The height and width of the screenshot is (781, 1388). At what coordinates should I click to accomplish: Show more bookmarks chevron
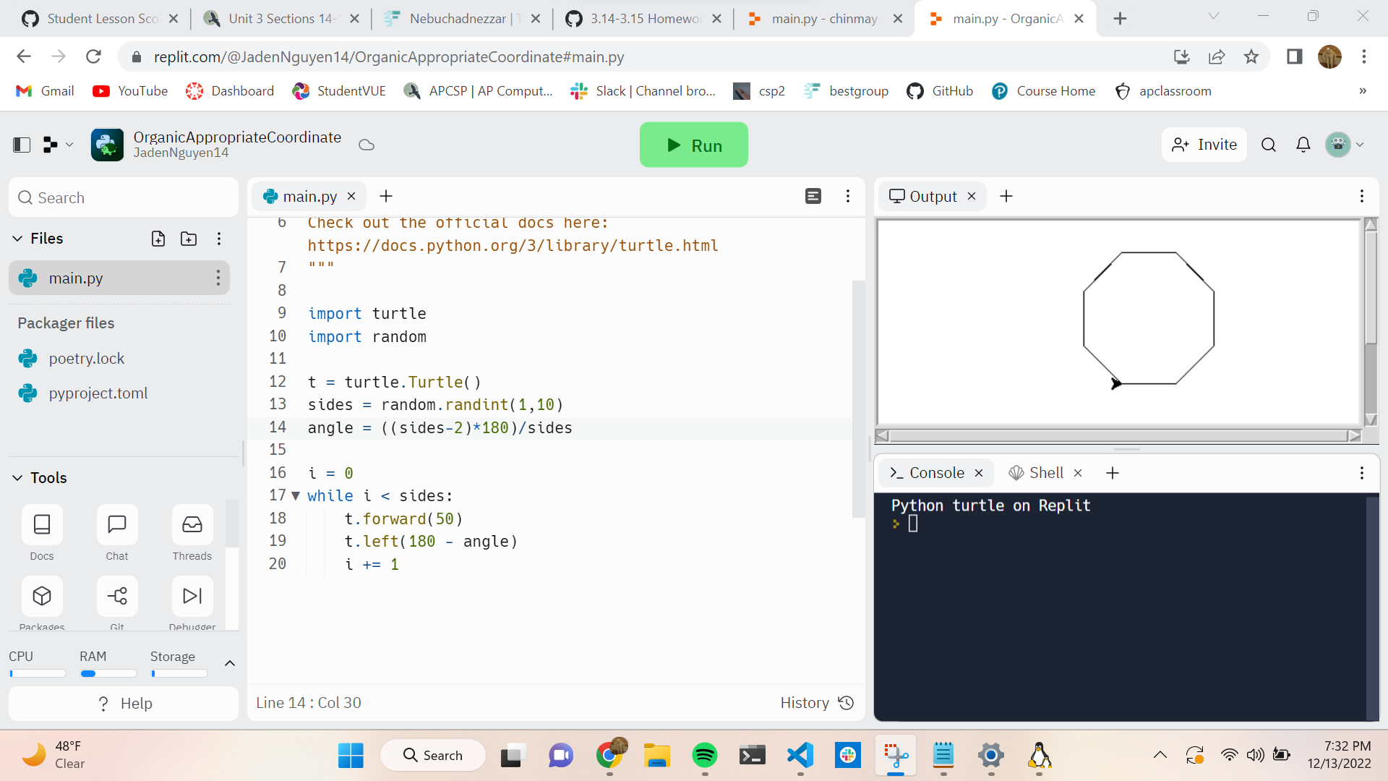(x=1363, y=91)
